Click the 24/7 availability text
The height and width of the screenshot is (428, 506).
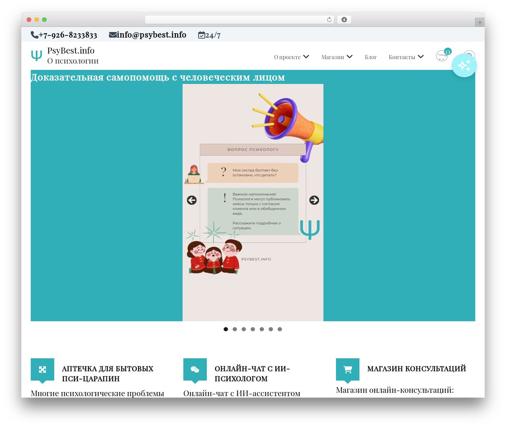pos(213,35)
